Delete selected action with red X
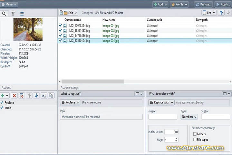This screenshot has height=155, width=232. point(15,96)
